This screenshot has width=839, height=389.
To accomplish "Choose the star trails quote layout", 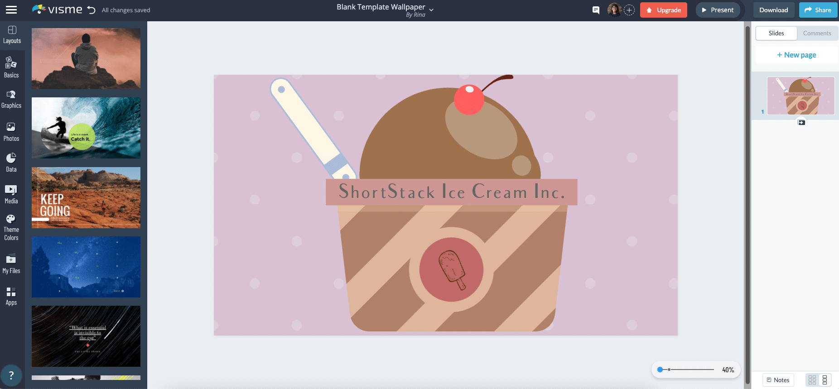I will (86, 336).
